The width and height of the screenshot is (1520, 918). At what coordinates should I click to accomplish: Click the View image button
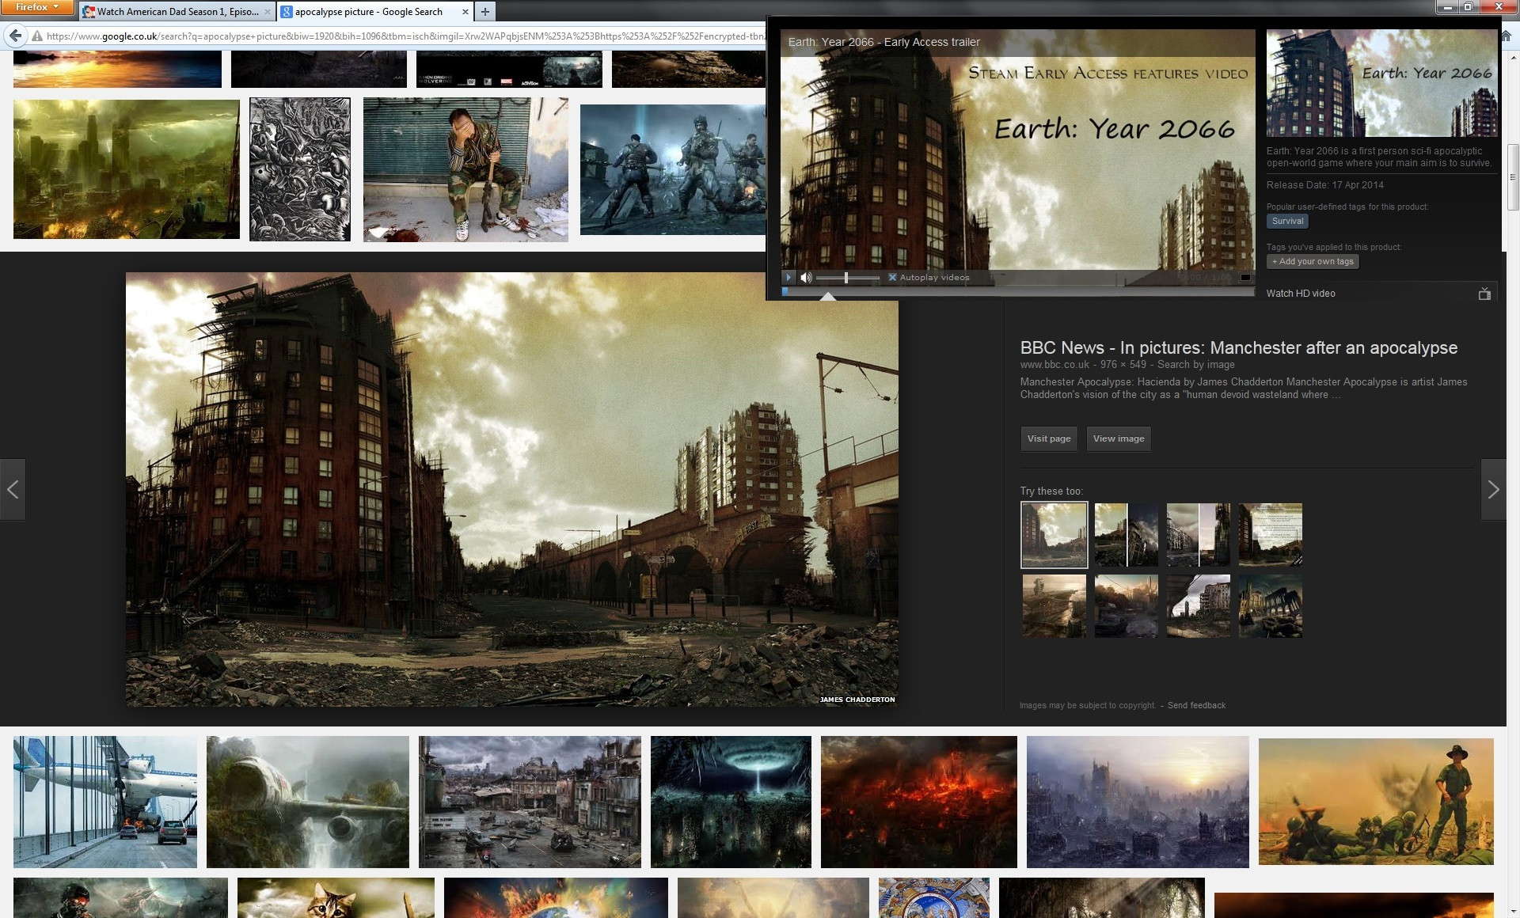point(1119,438)
